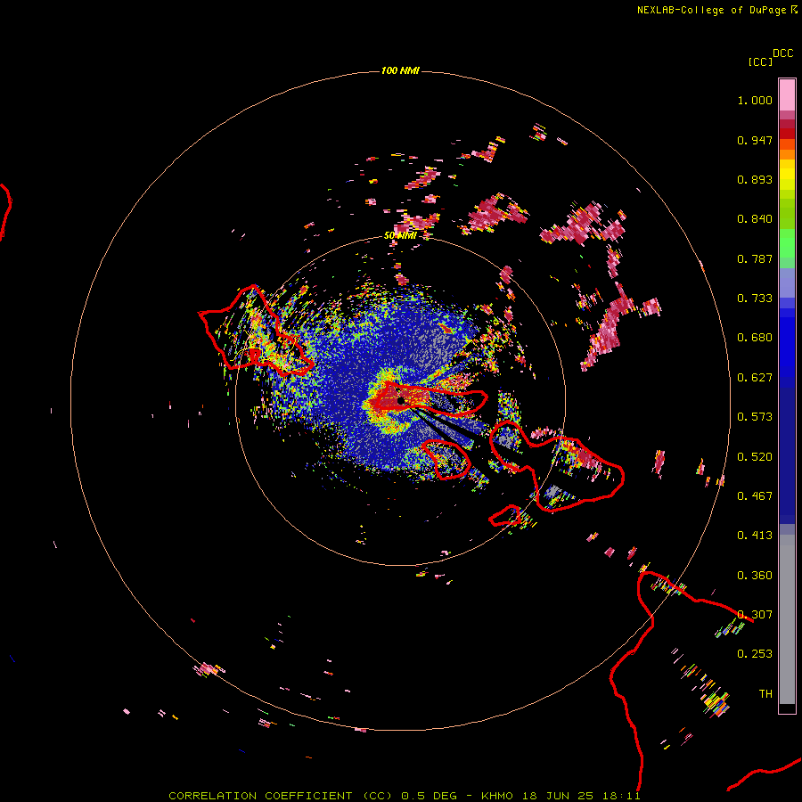The image size is (802, 802).
Task: Pick the bright green color bar segment
Action: tap(787, 243)
